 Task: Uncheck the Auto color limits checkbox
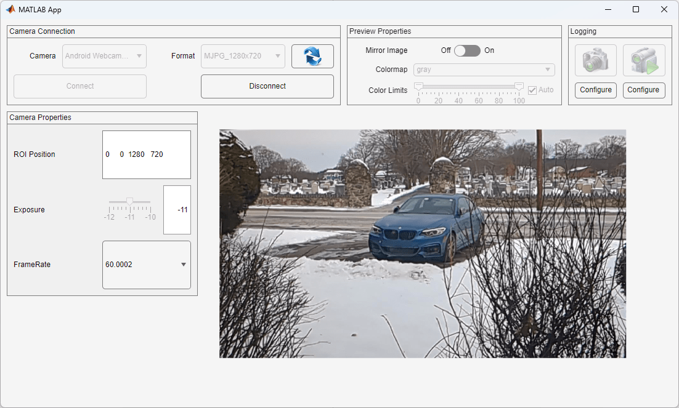532,90
